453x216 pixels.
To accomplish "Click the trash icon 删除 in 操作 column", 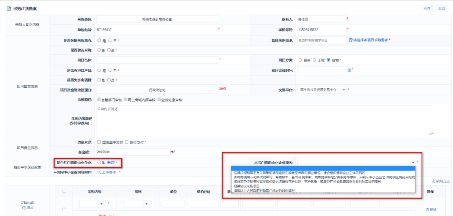I will pos(427,209).
